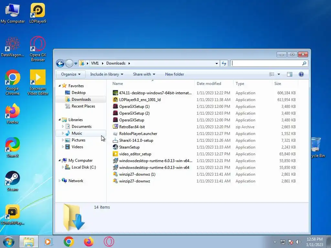This screenshot has width=331, height=248.
Task: Open the Organize dropdown menu
Action: coord(71,74)
